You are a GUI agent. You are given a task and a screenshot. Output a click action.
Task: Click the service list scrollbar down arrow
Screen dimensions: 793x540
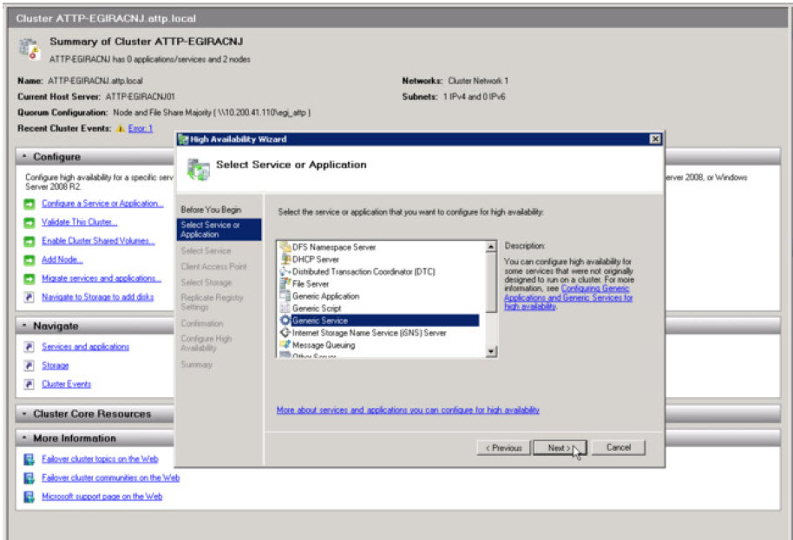coord(491,351)
